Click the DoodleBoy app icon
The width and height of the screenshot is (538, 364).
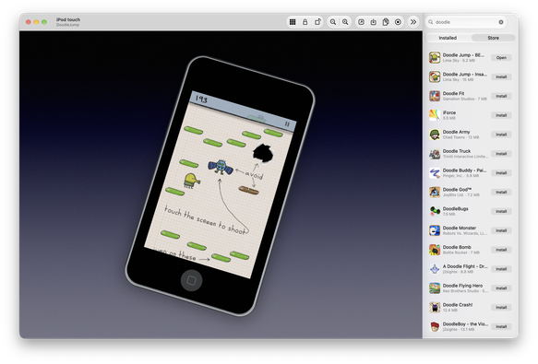coord(435,326)
